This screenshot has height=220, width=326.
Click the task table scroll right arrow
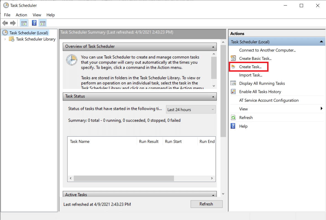(x=212, y=178)
